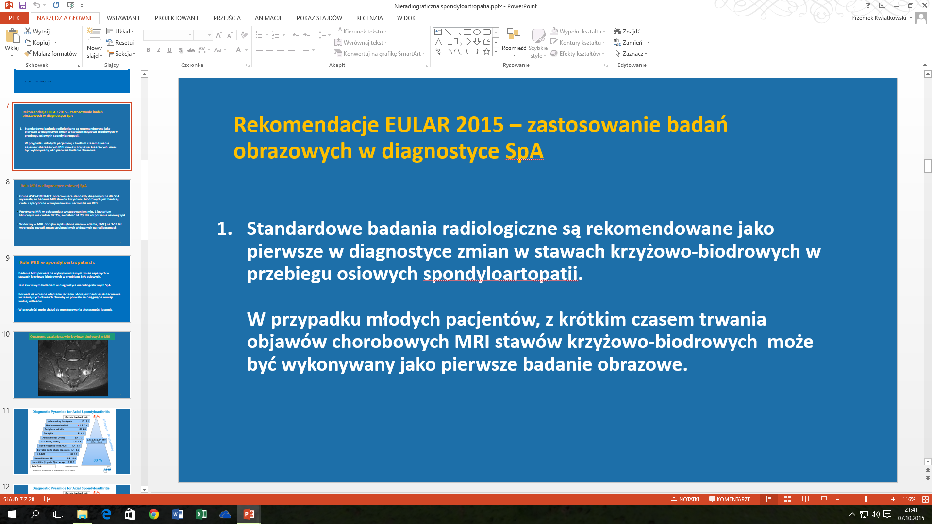
Task: Click the Save icon in quick access toolbar
Action: [x=23, y=5]
